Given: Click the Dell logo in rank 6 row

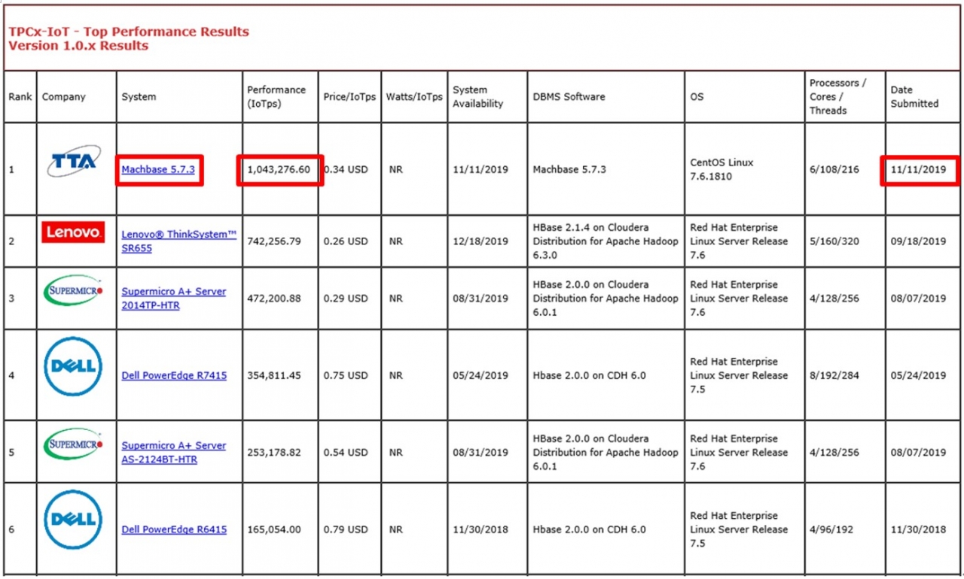Looking at the screenshot, I should pos(73,520).
